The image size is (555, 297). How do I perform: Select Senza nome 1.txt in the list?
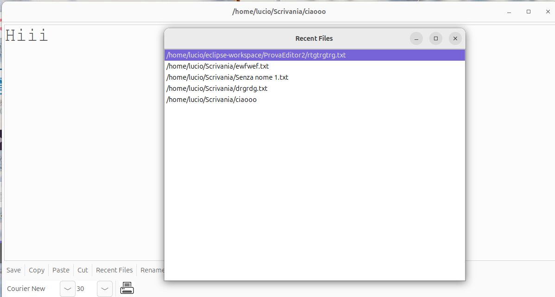tap(227, 77)
